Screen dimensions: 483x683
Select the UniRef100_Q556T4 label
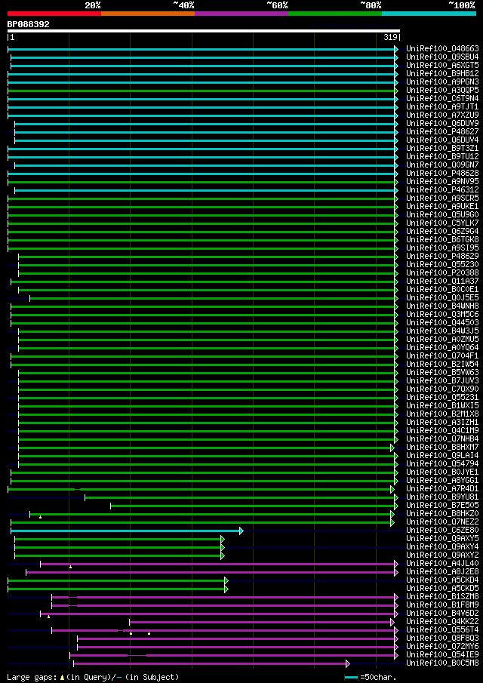click(442, 630)
